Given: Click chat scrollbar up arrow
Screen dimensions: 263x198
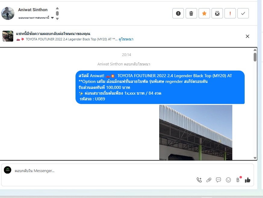Looking at the screenshot, I should 255,50.
